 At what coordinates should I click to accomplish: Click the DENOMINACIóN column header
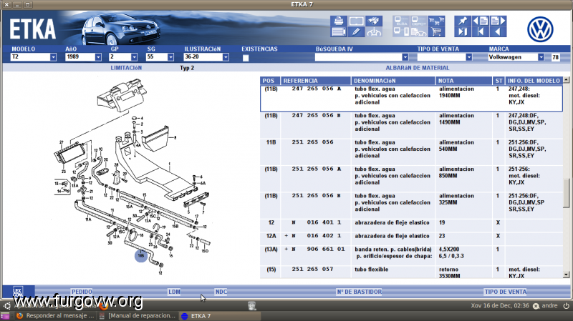(393, 81)
